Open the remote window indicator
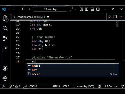Image resolution: width=125 pixels, height=94 pixels. pos(3,86)
